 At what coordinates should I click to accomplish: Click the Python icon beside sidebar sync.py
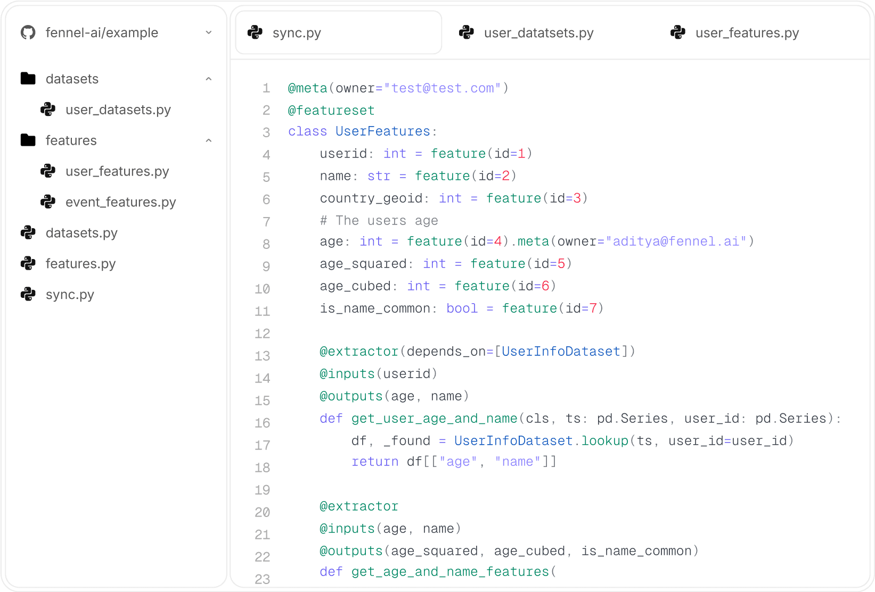(28, 294)
